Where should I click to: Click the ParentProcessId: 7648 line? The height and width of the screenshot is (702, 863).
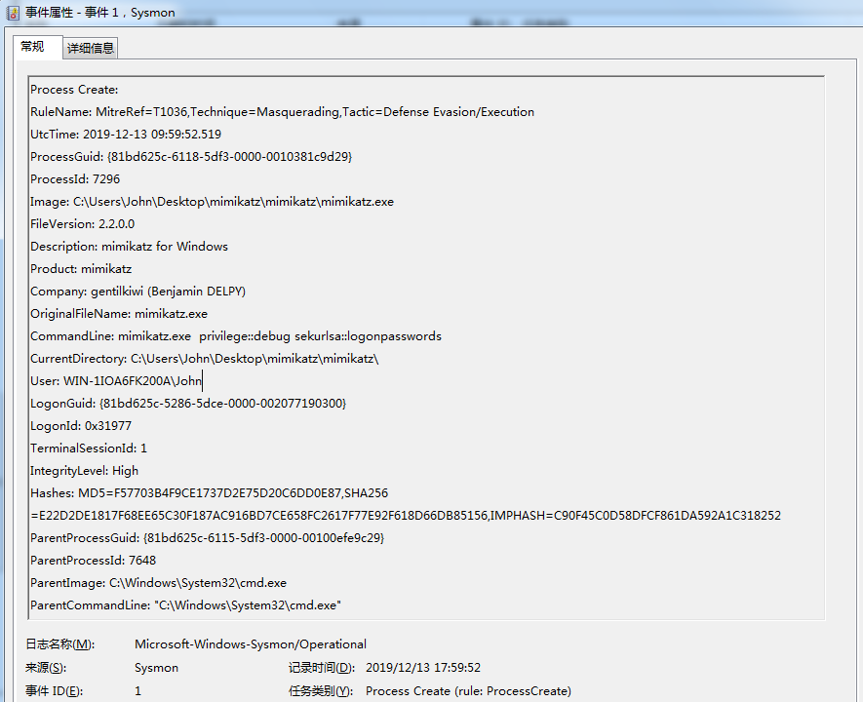point(93,561)
